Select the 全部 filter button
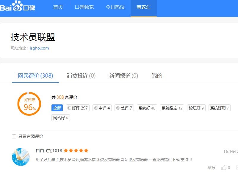This screenshot has height=179, width=238. click(57, 108)
